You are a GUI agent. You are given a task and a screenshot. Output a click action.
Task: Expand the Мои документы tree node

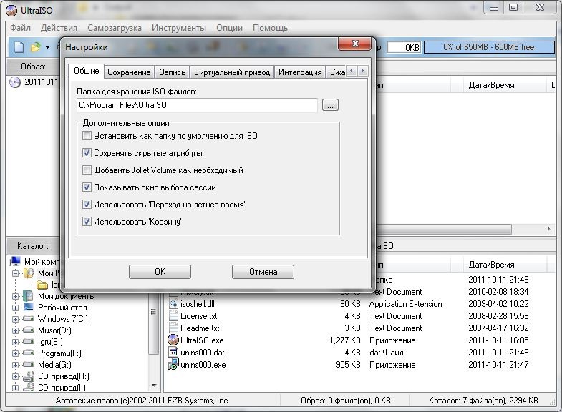coord(15,296)
